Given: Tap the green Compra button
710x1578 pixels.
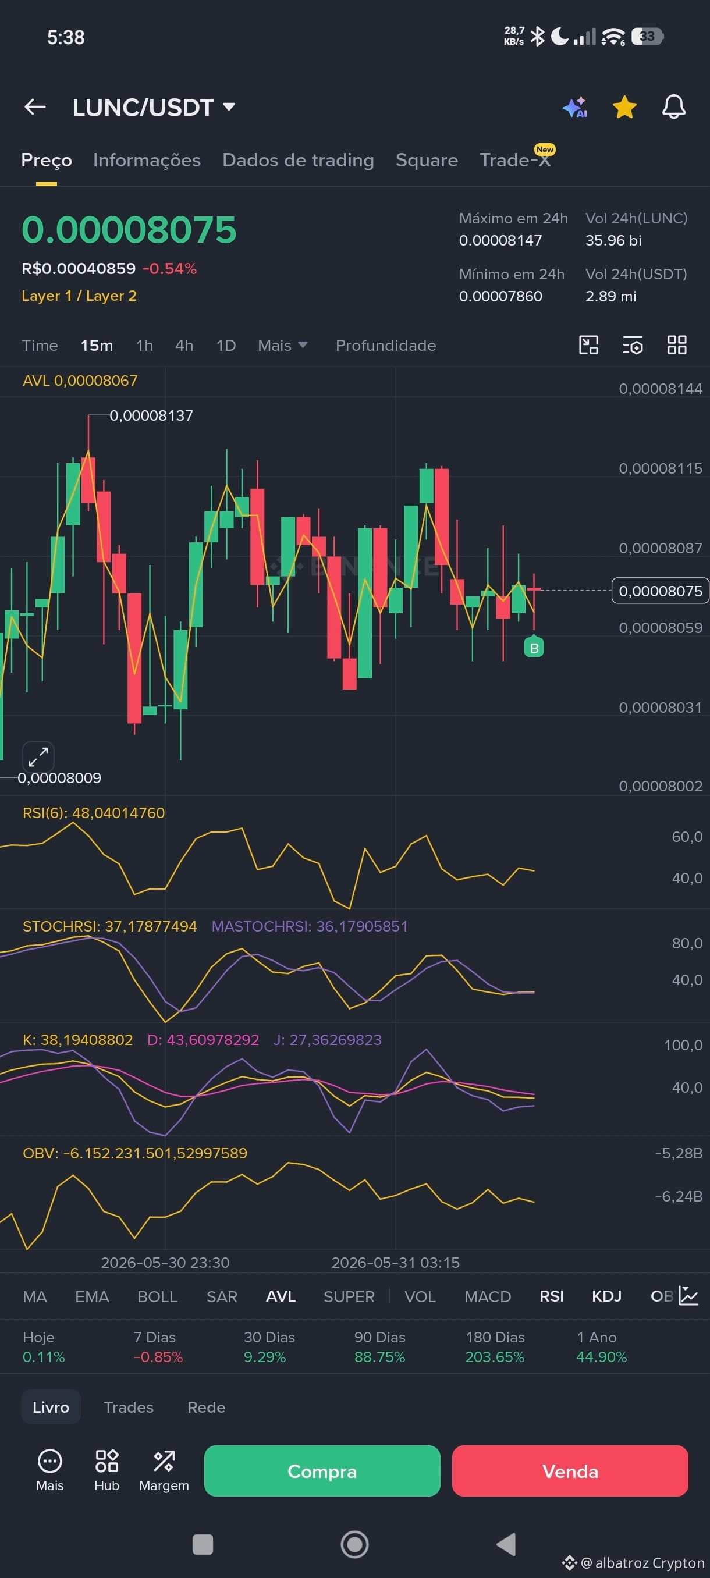Looking at the screenshot, I should 322,1471.
